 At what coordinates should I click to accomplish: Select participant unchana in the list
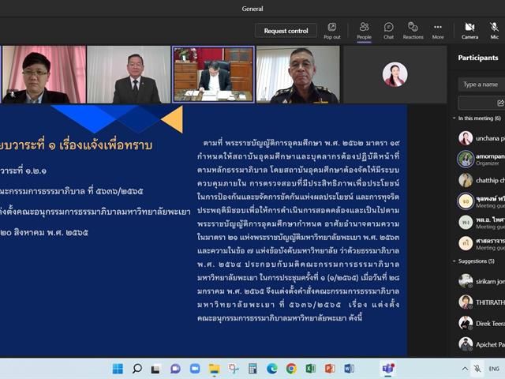tap(481, 138)
